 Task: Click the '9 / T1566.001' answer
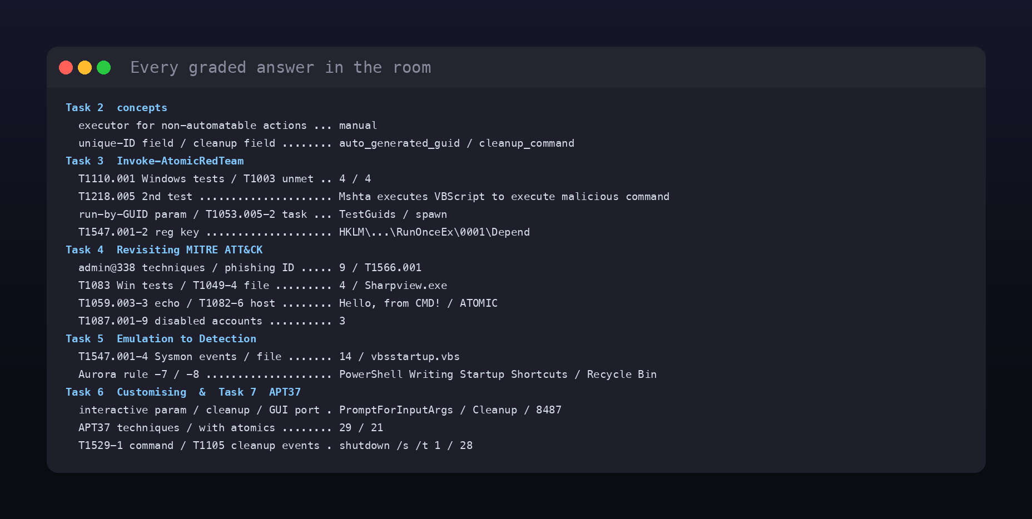[380, 267]
